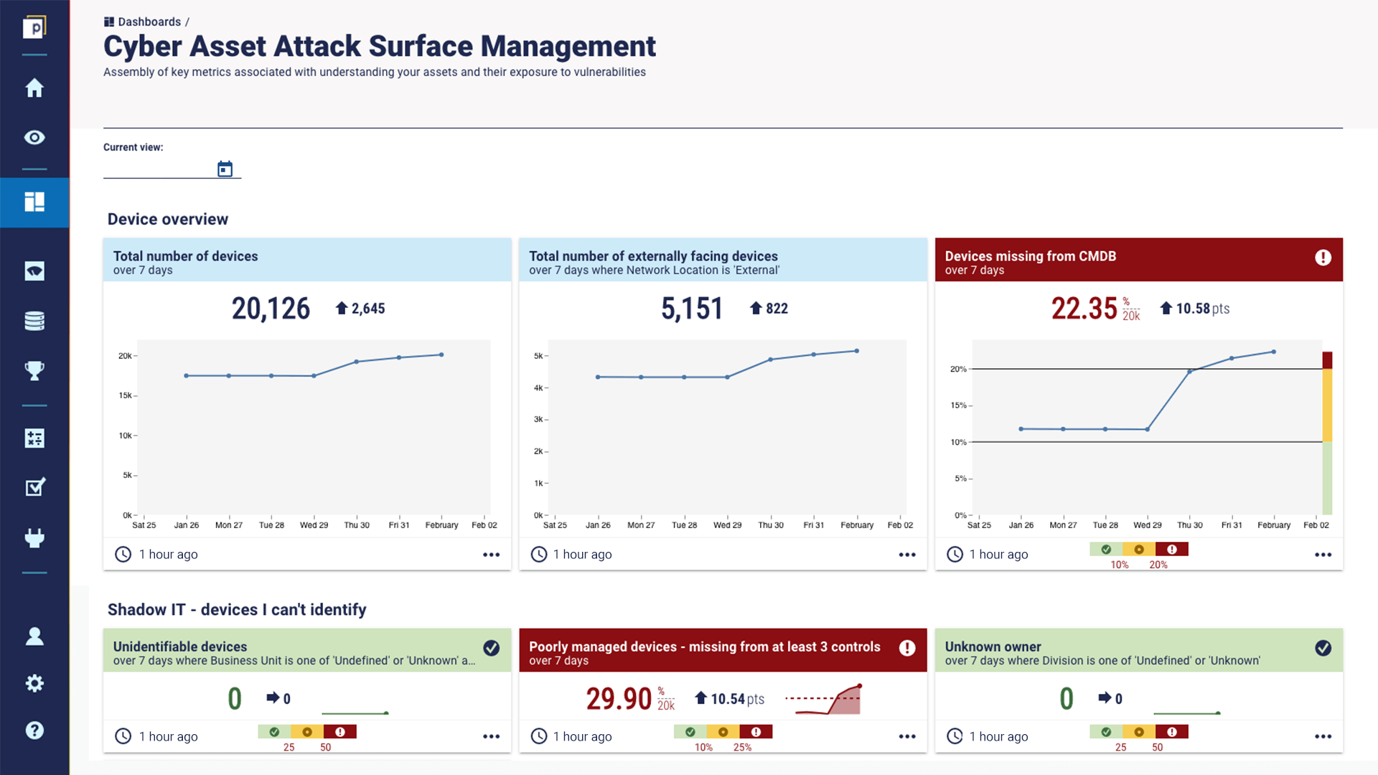Viewport: 1378px width, 775px height.
Task: Open the Home icon in the sidebar
Action: point(34,88)
